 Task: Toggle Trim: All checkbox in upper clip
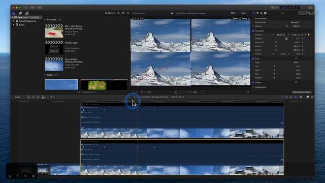coord(82,112)
